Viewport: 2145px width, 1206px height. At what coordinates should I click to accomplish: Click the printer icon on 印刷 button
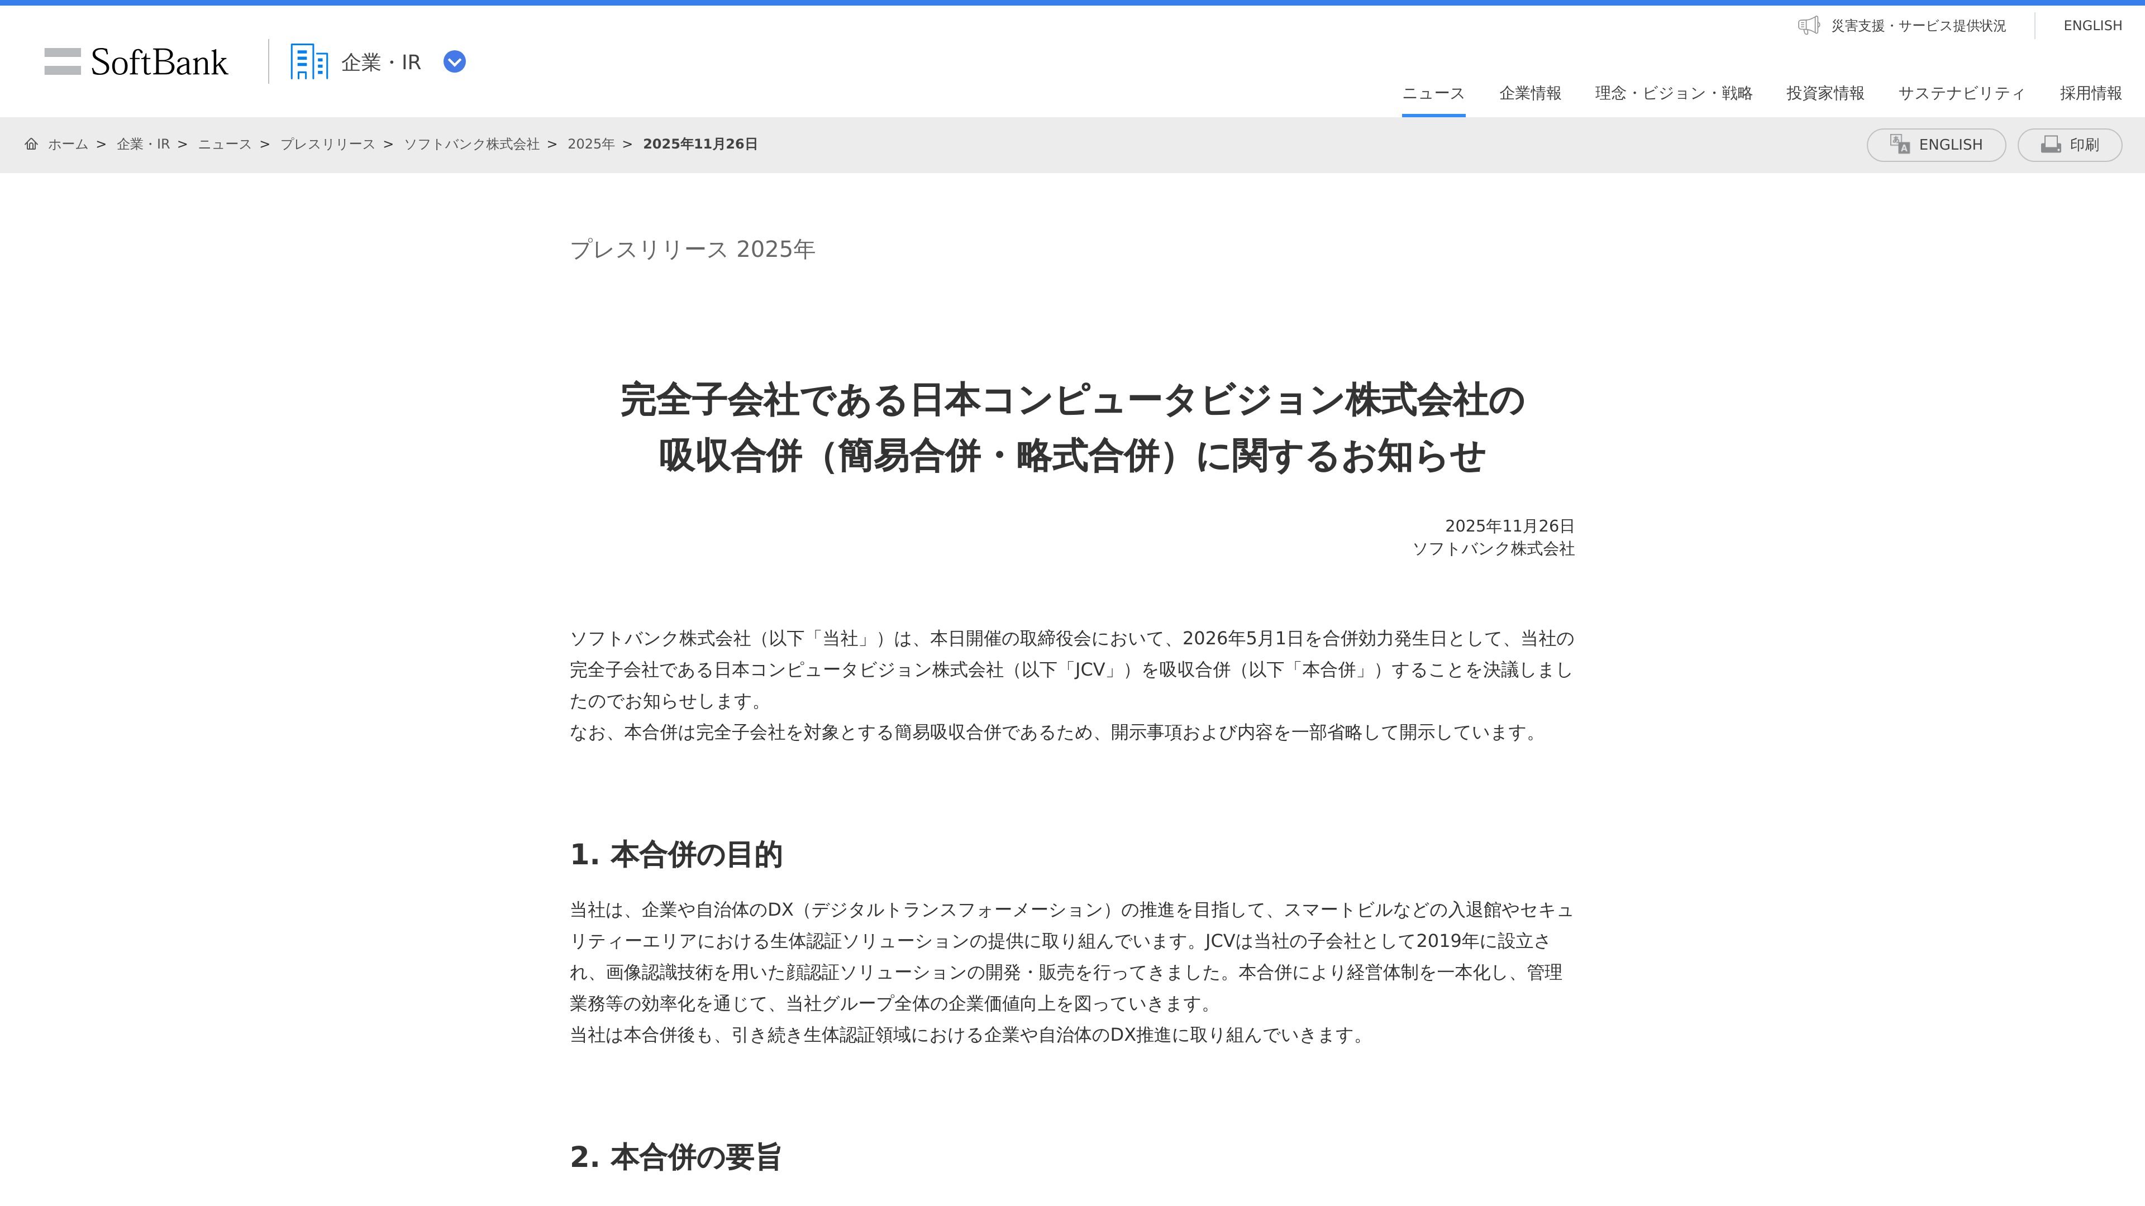point(2051,144)
